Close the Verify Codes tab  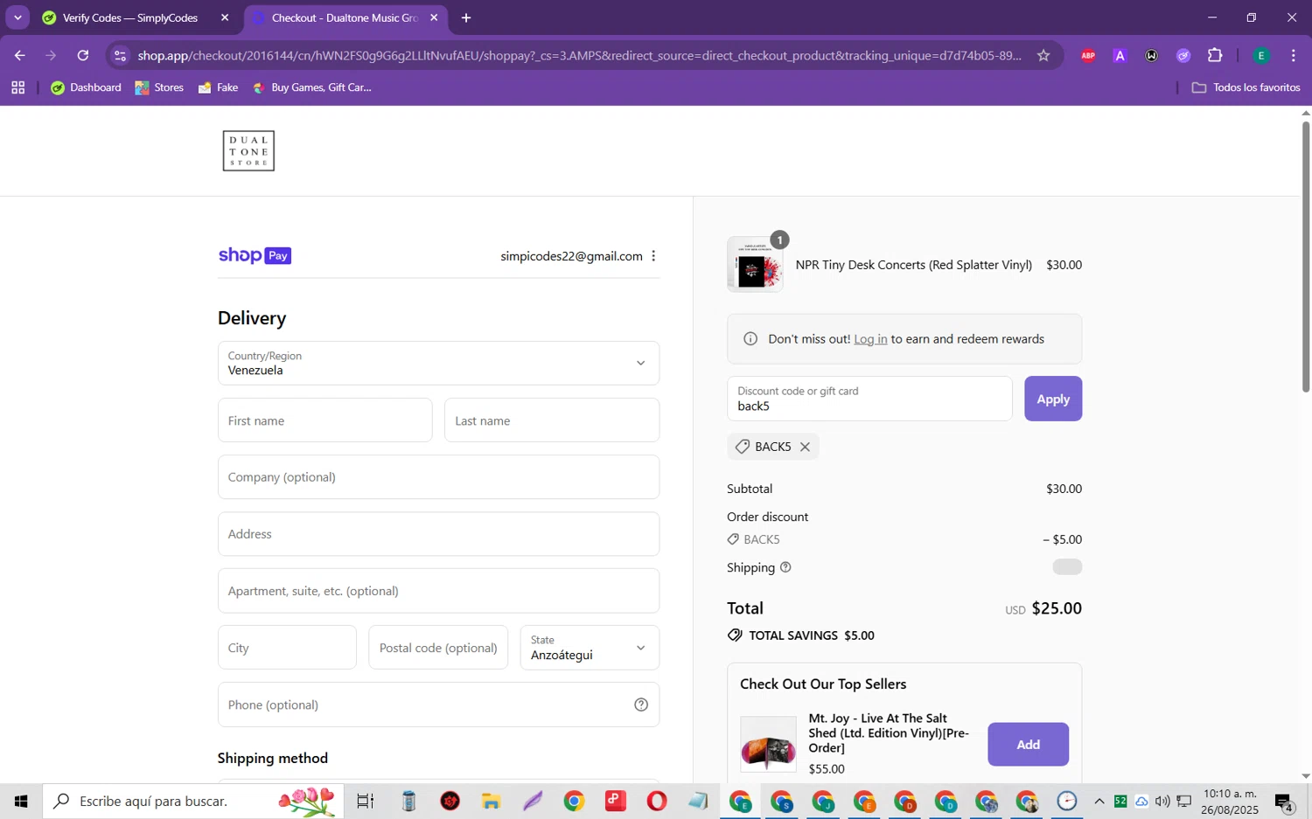[x=225, y=17]
